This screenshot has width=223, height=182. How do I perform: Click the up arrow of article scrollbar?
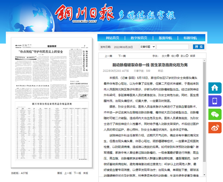point(204,61)
